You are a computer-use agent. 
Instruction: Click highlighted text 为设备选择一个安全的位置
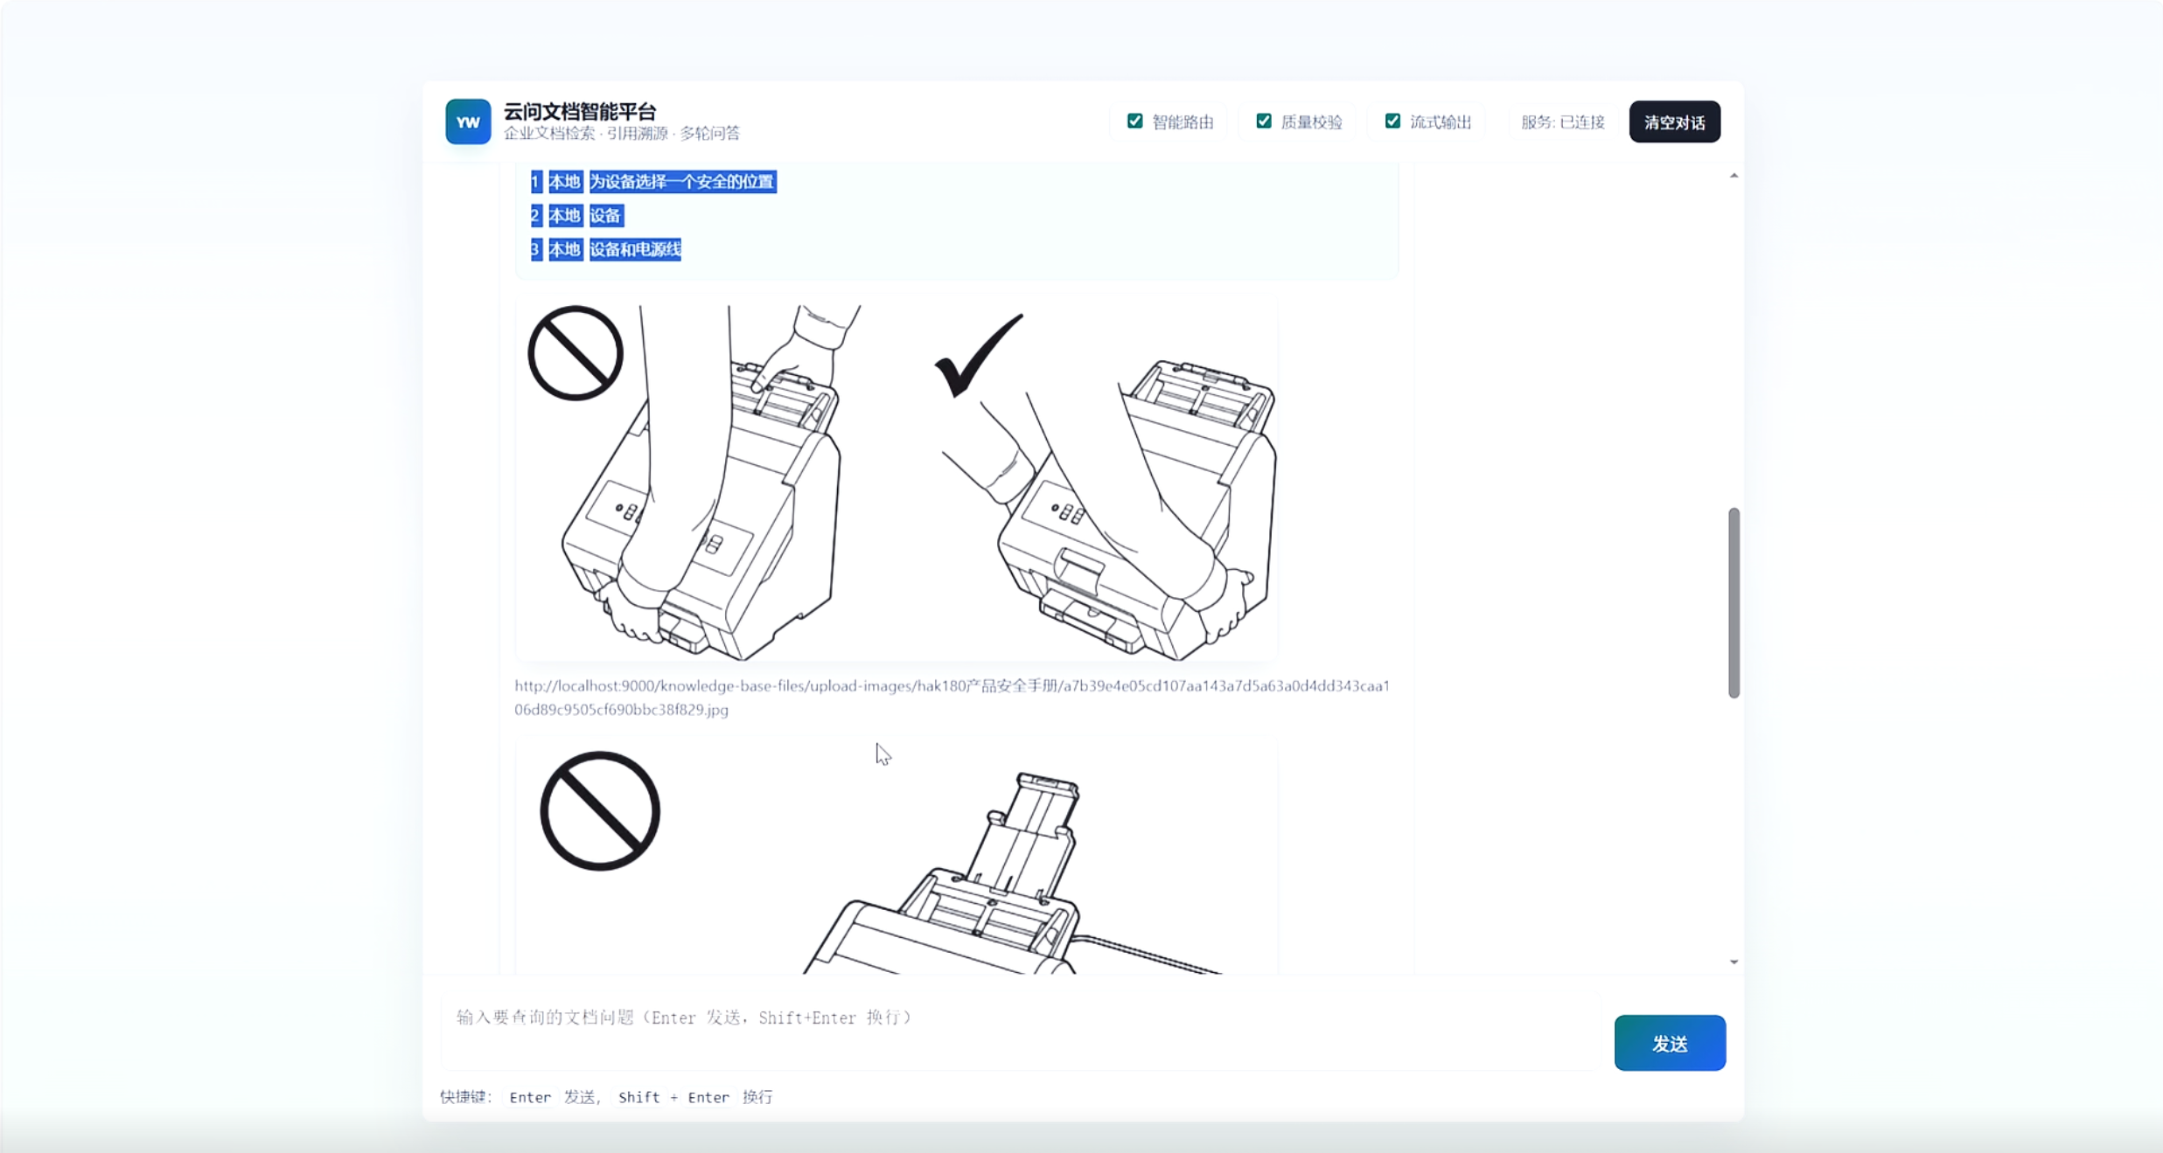(x=681, y=182)
